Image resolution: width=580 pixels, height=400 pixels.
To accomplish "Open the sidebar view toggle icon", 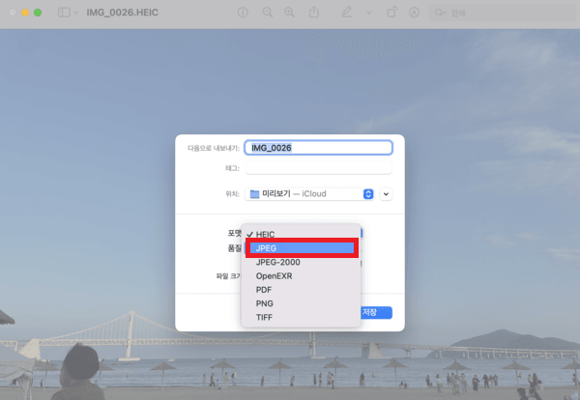I will (x=64, y=13).
